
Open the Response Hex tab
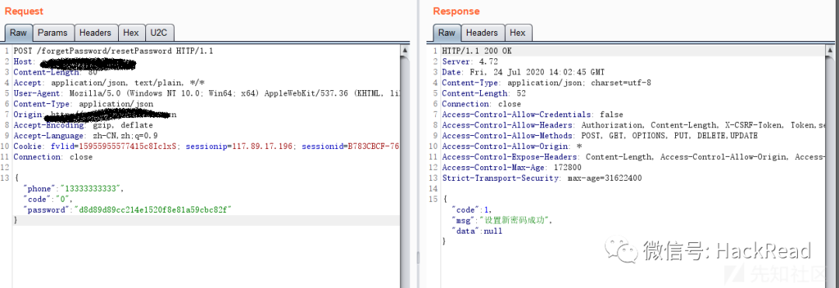click(x=517, y=33)
